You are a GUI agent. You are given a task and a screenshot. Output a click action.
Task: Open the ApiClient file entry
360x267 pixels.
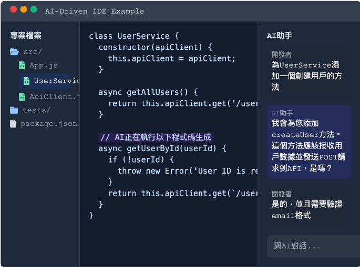pyautogui.click(x=49, y=97)
